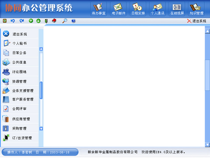Click the 日常公务 documents icon

6,53
